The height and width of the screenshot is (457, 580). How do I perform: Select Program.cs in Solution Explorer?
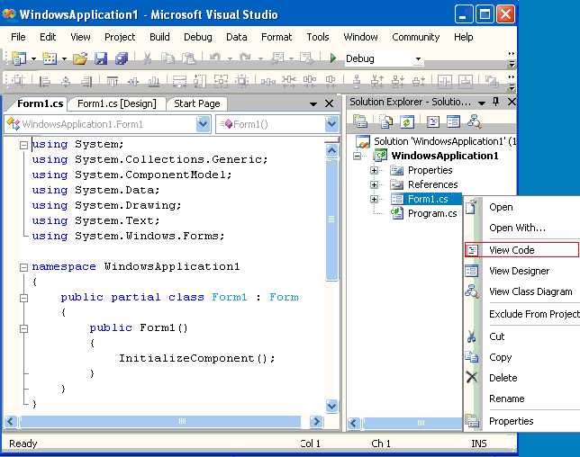click(432, 213)
